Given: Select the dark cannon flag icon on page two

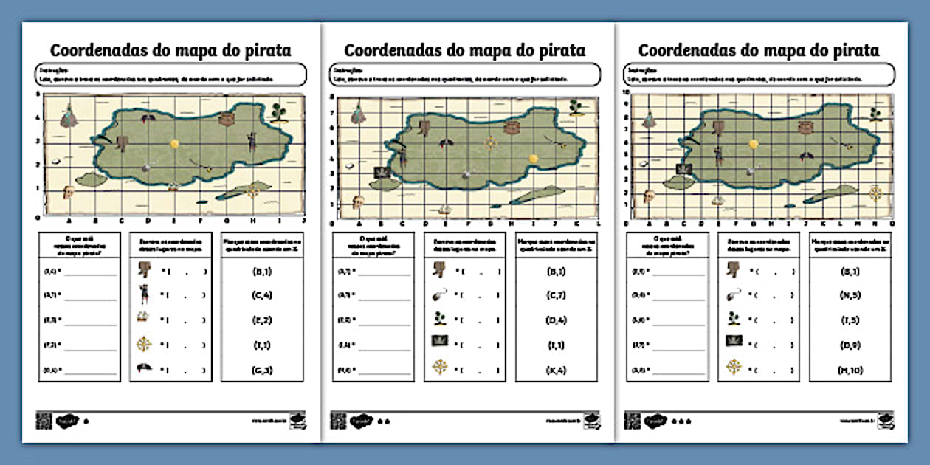Looking at the screenshot, I should (x=440, y=342).
